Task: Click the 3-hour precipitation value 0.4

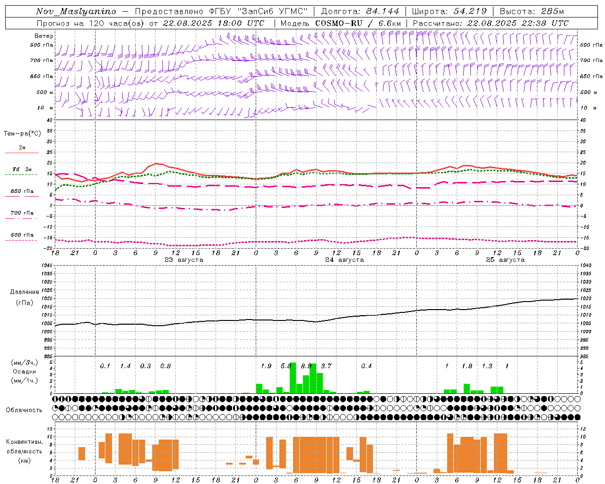Action: [x=366, y=366]
